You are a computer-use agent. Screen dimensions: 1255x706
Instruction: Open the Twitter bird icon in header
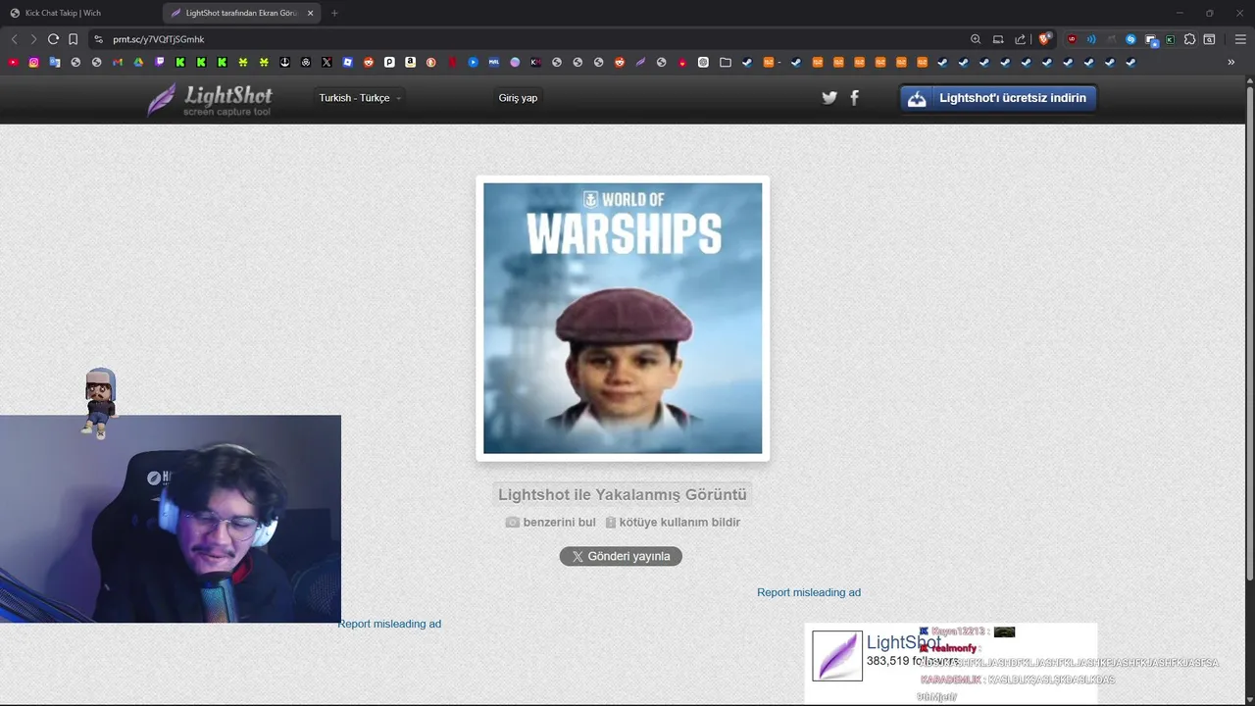(829, 98)
